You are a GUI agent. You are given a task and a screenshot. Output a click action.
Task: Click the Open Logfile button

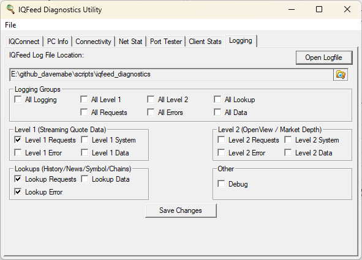(324, 58)
